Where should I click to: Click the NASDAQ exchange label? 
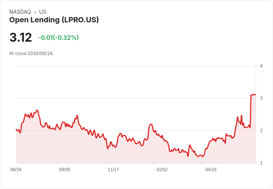coord(20,12)
